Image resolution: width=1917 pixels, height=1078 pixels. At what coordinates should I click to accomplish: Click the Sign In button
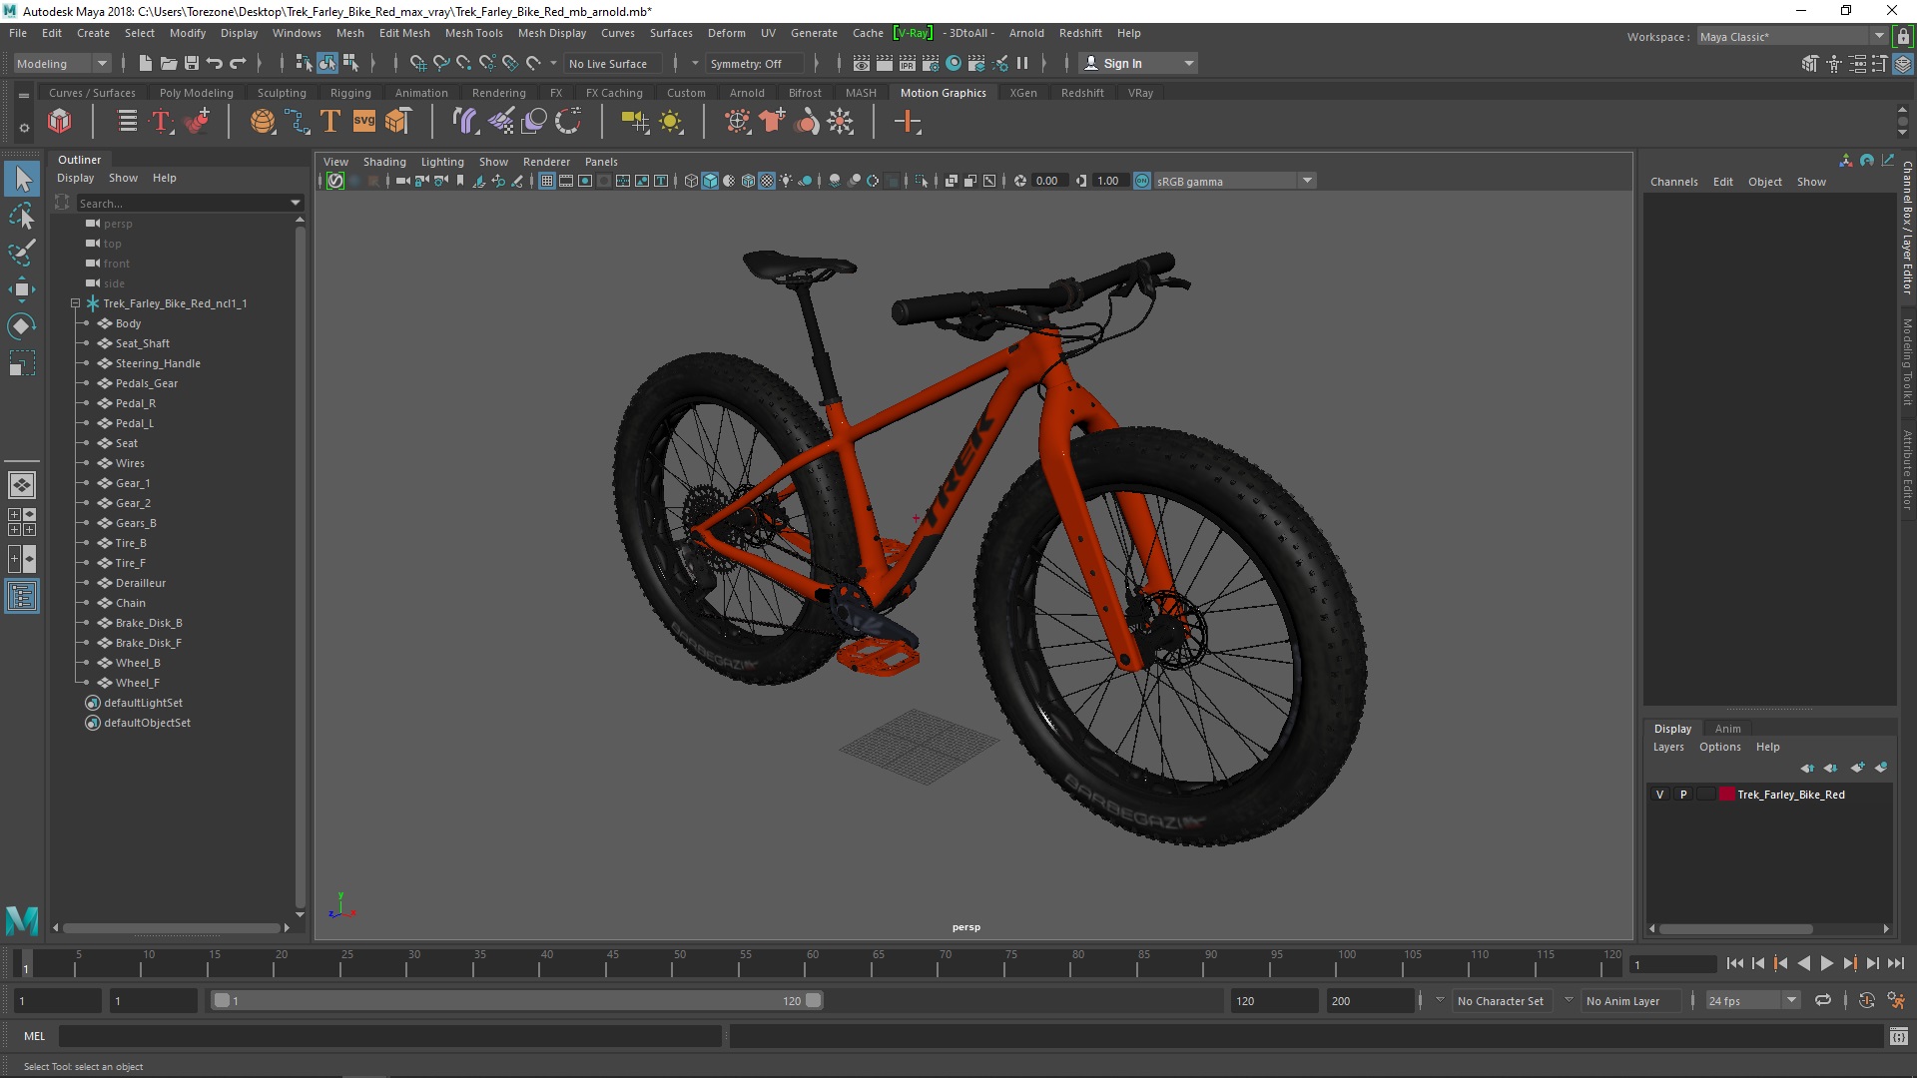[x=1122, y=63]
